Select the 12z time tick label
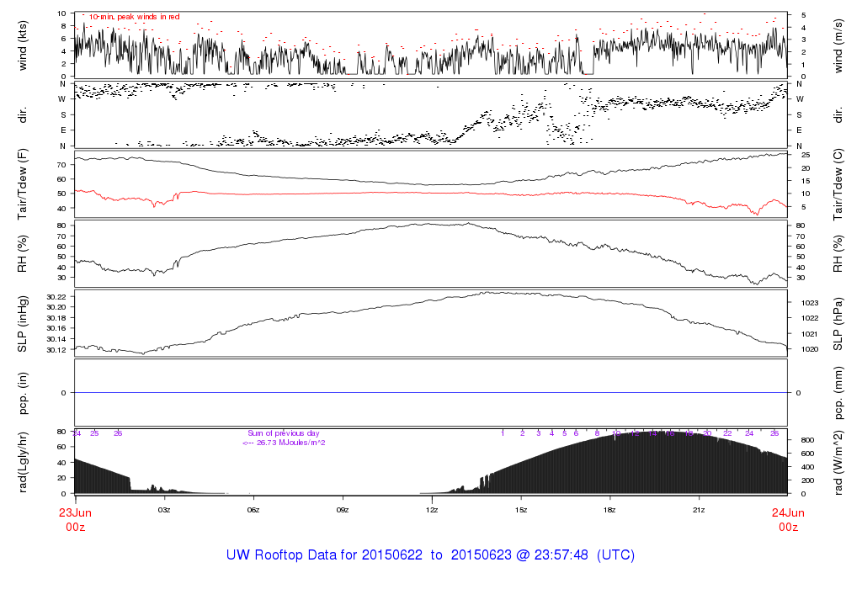The height and width of the screenshot is (589, 862). click(432, 510)
